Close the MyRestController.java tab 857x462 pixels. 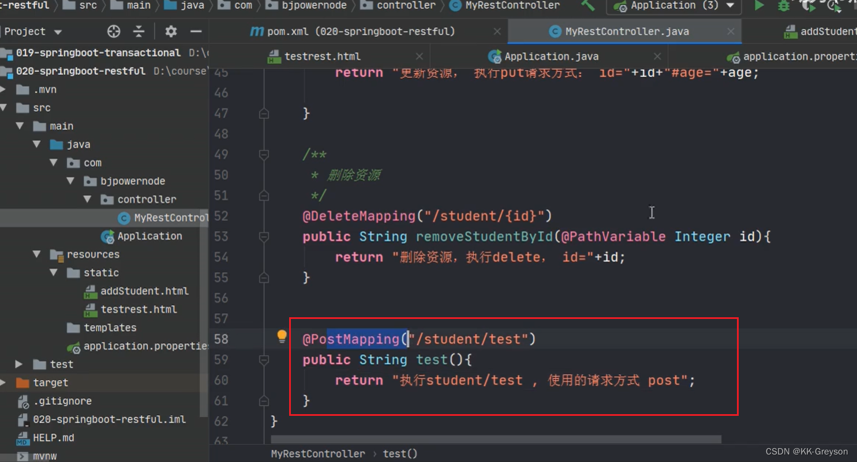pyautogui.click(x=731, y=32)
